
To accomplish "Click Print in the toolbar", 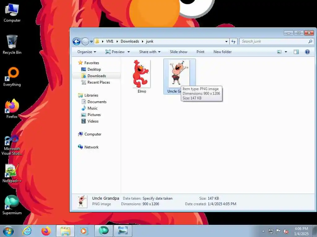I will tap(200, 52).
